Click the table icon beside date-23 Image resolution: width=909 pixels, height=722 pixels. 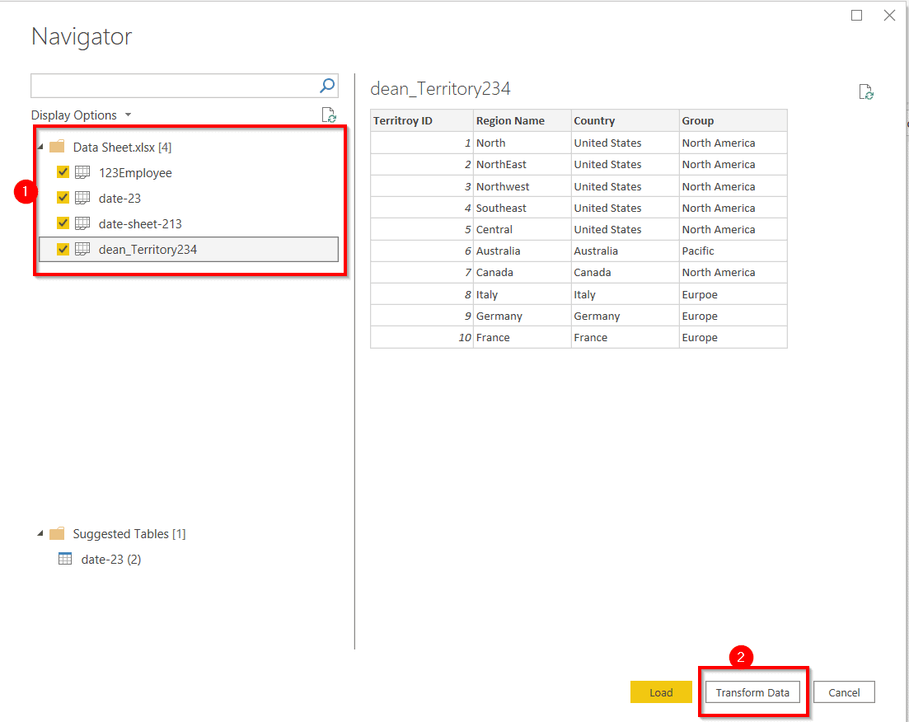(82, 198)
